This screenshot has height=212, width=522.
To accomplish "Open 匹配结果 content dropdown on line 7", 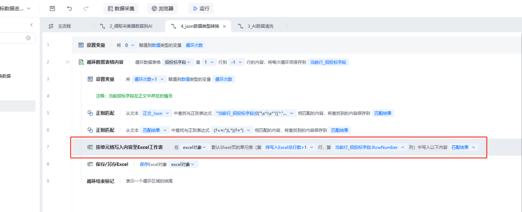I will point(464,147).
